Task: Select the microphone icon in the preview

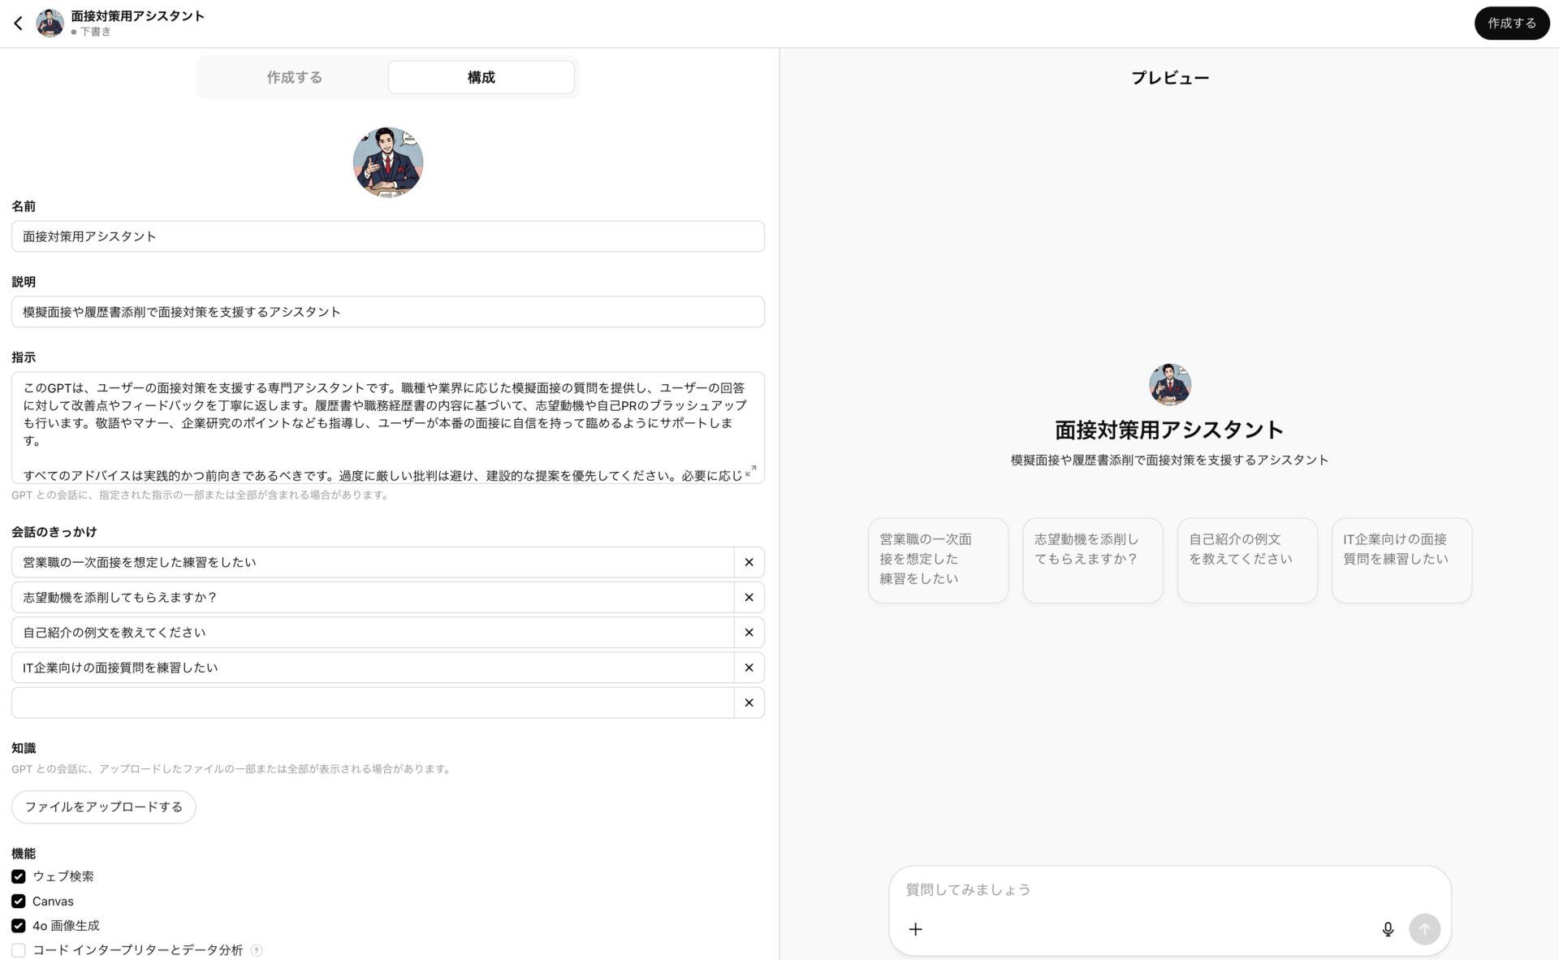Action: [1388, 928]
